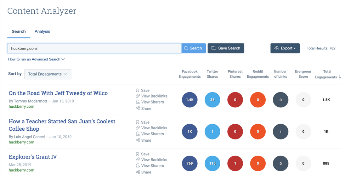Switch to the Analysis tab
Screen dimensions: 345x178
pos(42,31)
